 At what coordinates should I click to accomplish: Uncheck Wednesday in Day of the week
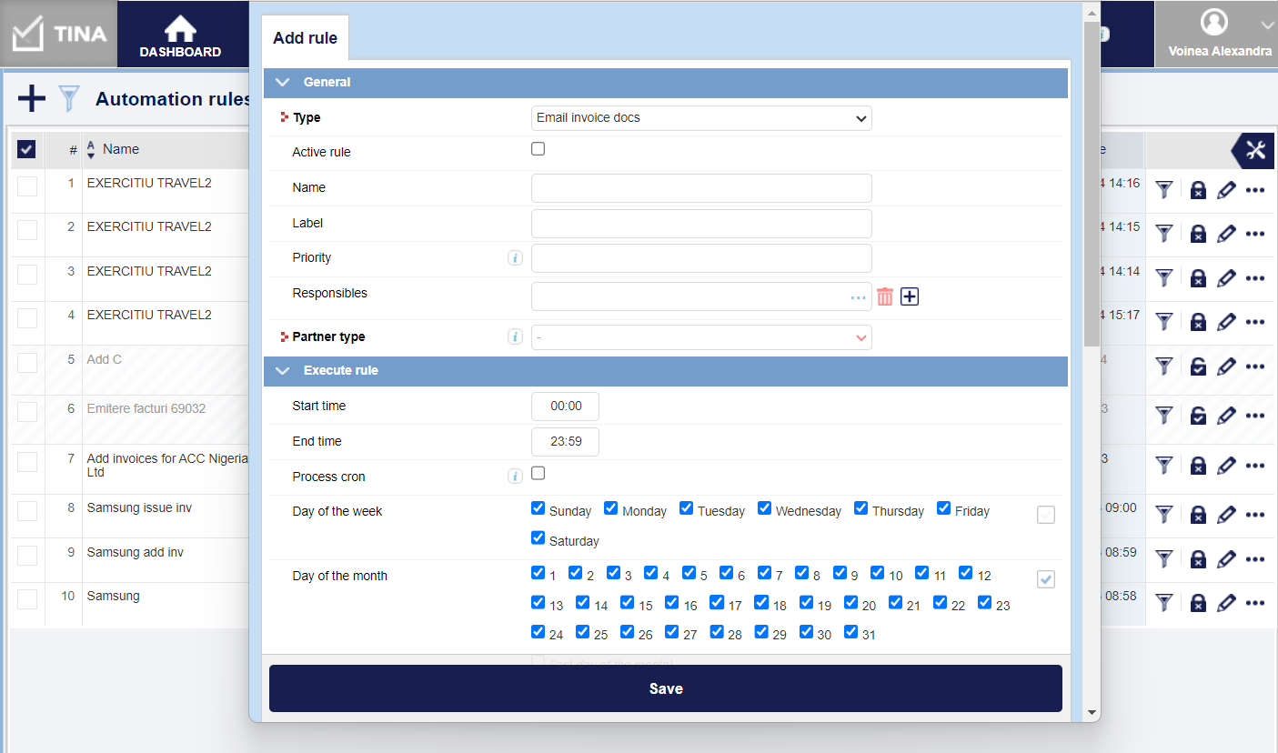(764, 508)
